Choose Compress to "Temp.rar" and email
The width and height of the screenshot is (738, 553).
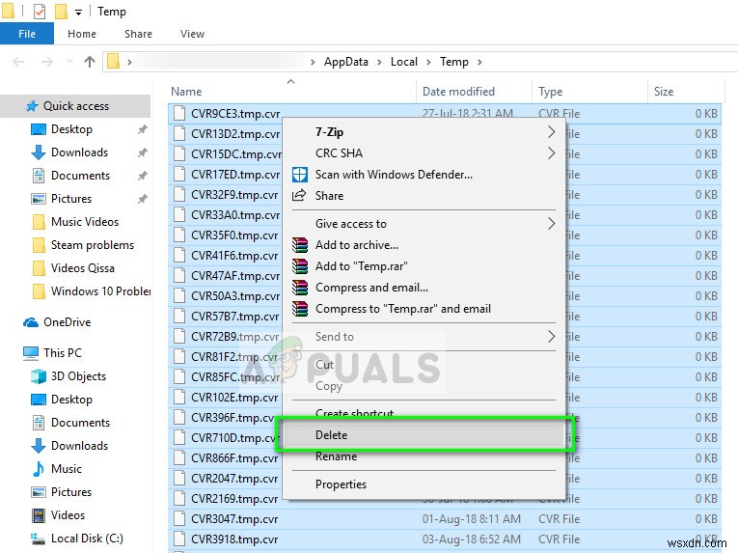[x=424, y=309]
